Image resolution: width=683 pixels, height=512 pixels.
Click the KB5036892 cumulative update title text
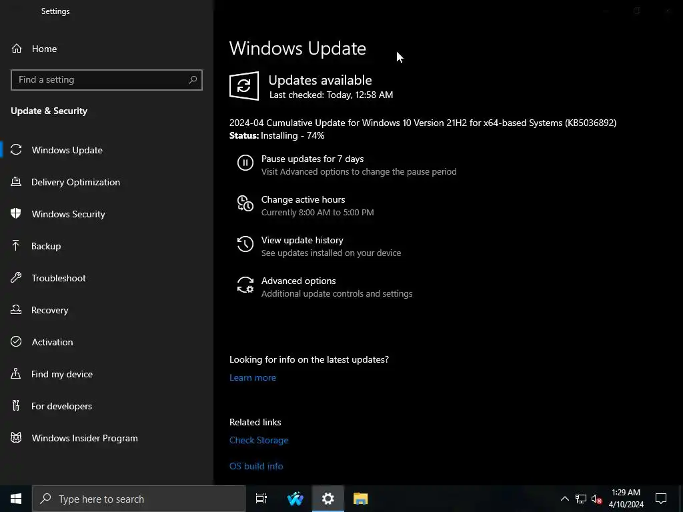coord(423,123)
